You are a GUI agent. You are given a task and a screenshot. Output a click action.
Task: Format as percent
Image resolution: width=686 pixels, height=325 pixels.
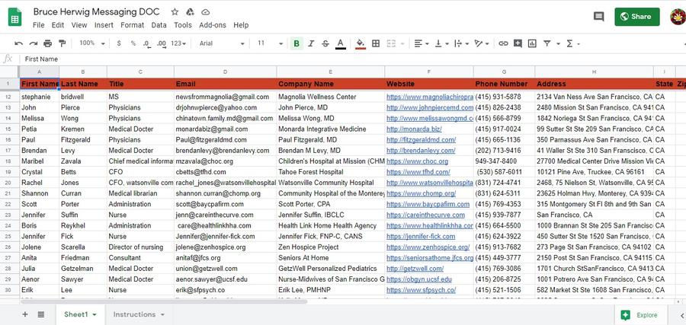(133, 43)
